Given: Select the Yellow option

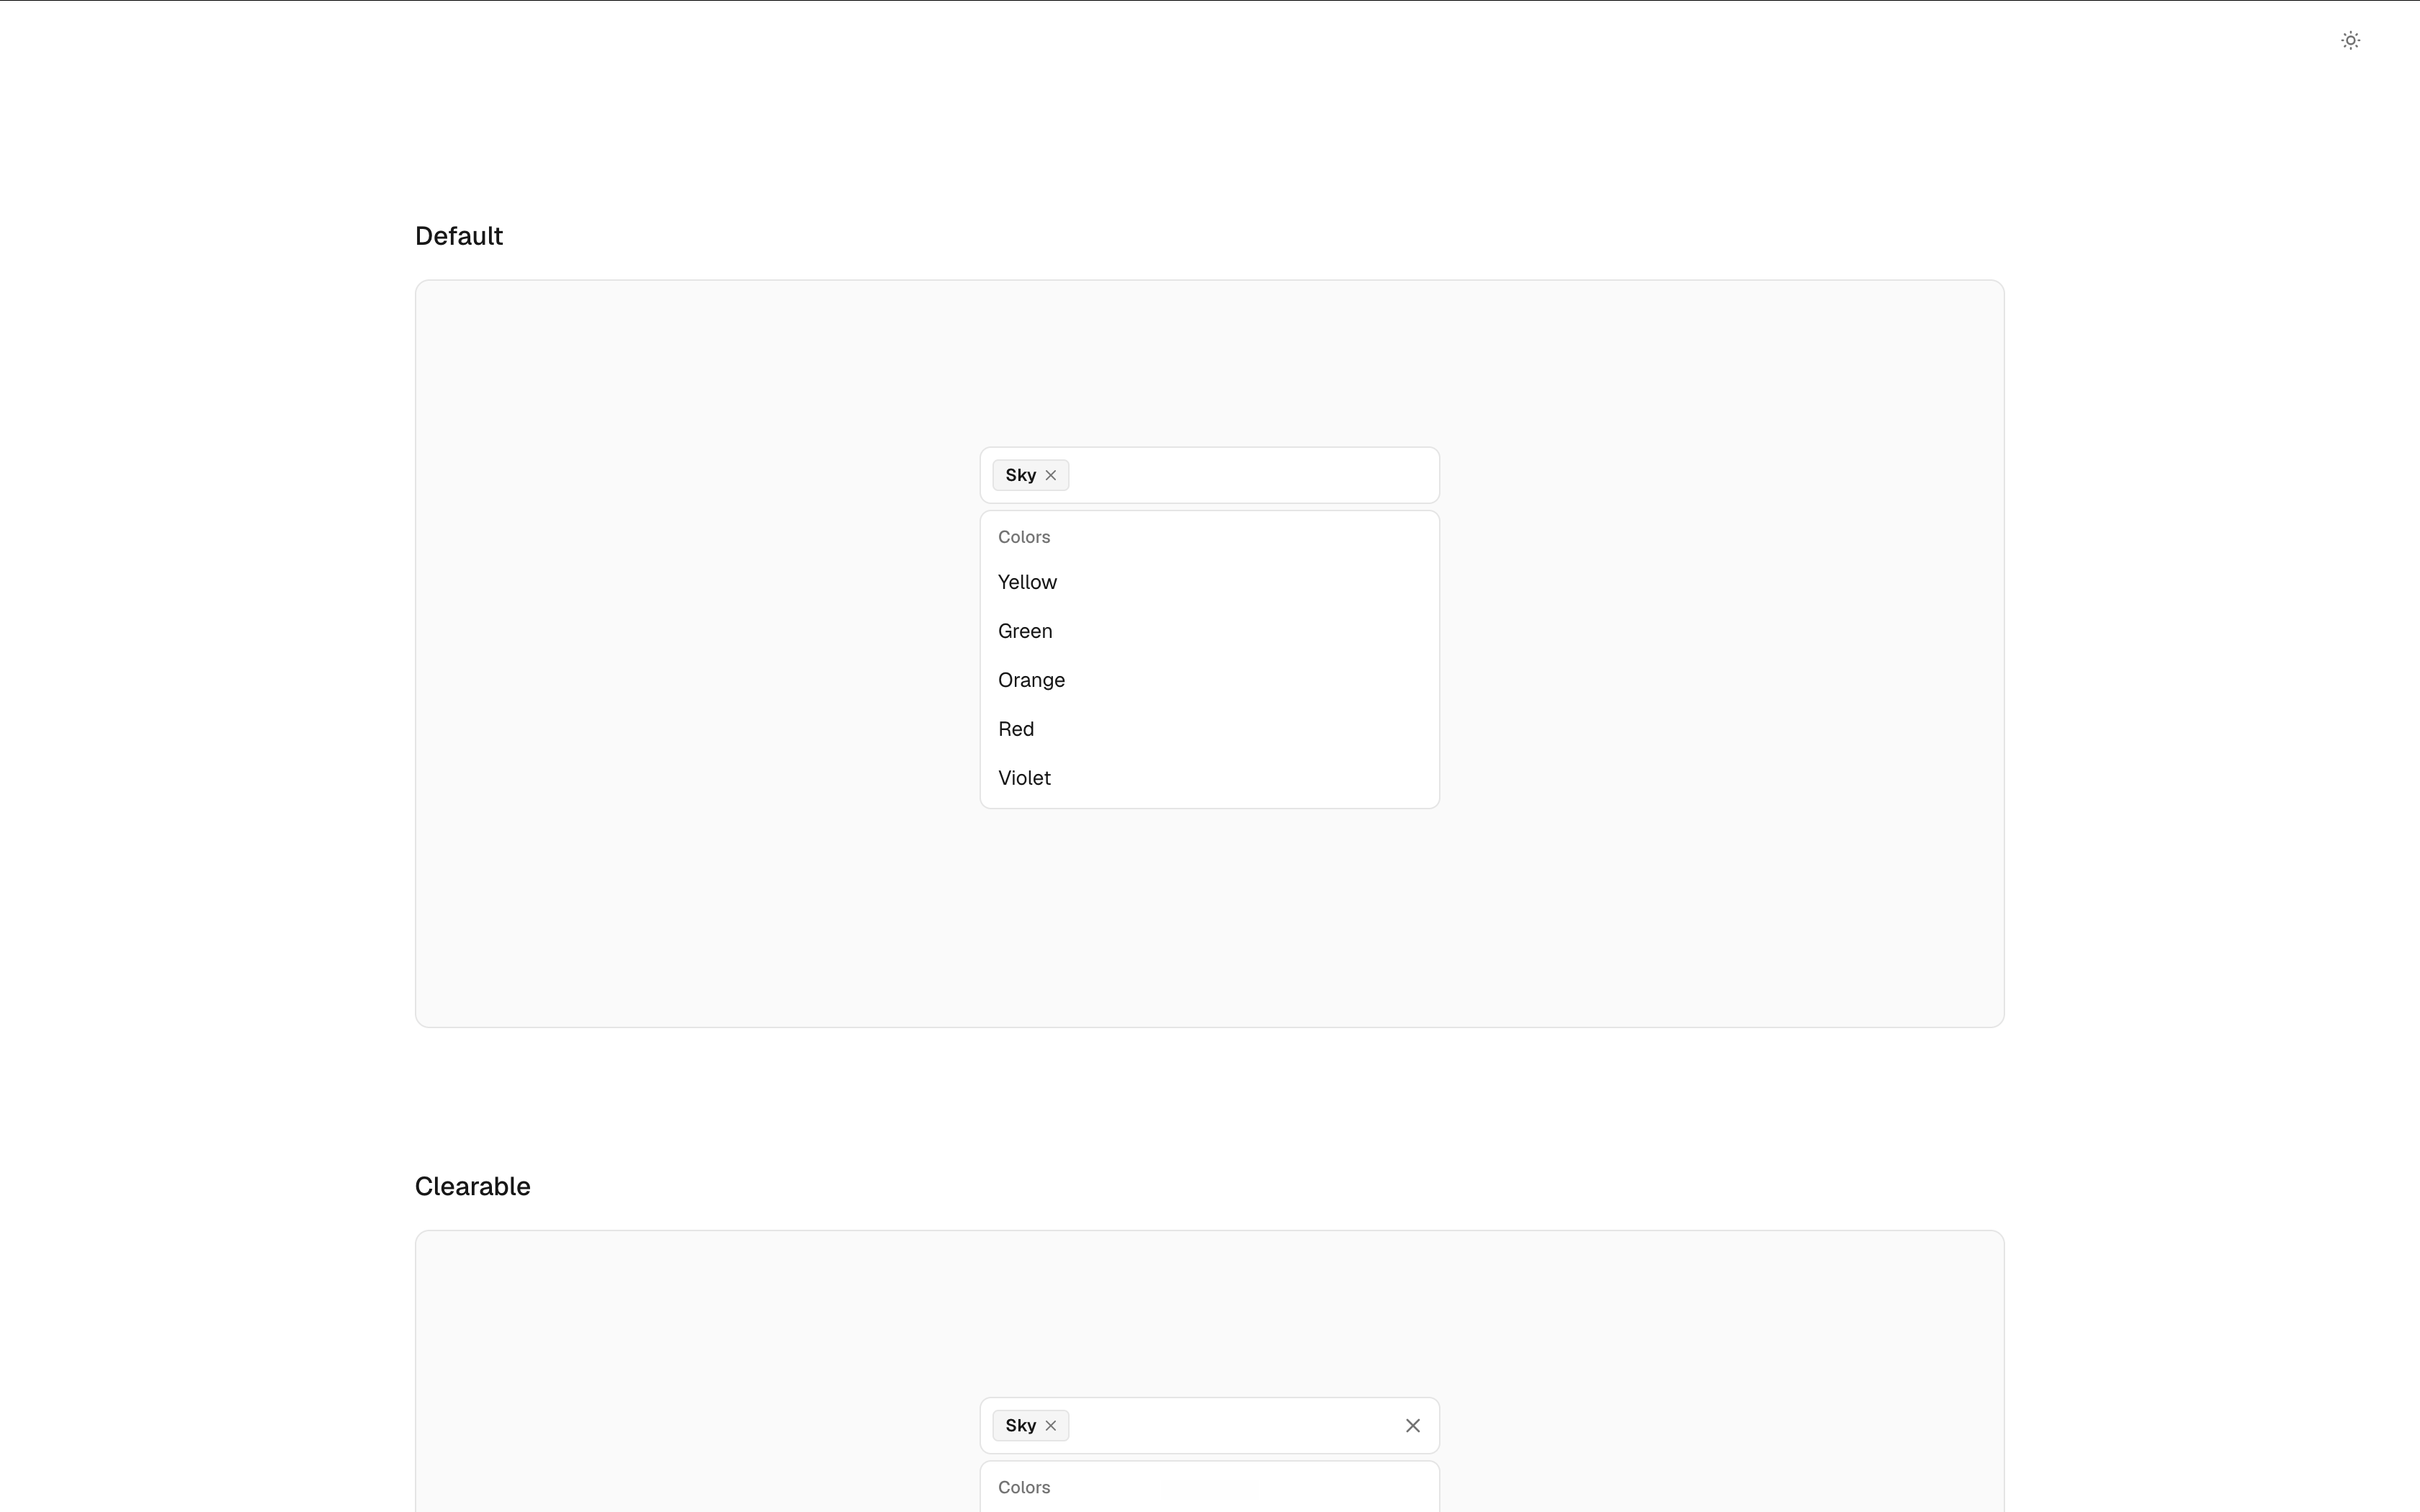Looking at the screenshot, I should pos(1209,582).
